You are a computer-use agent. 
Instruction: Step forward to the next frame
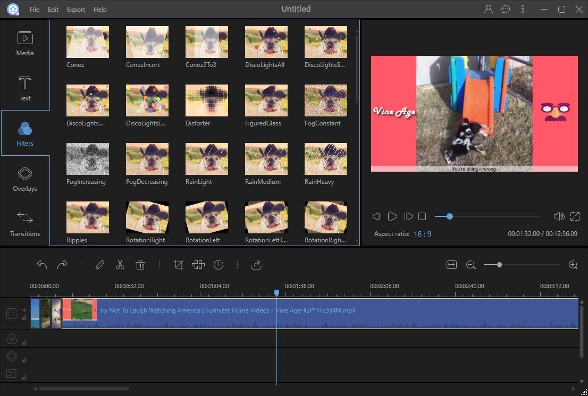[408, 216]
